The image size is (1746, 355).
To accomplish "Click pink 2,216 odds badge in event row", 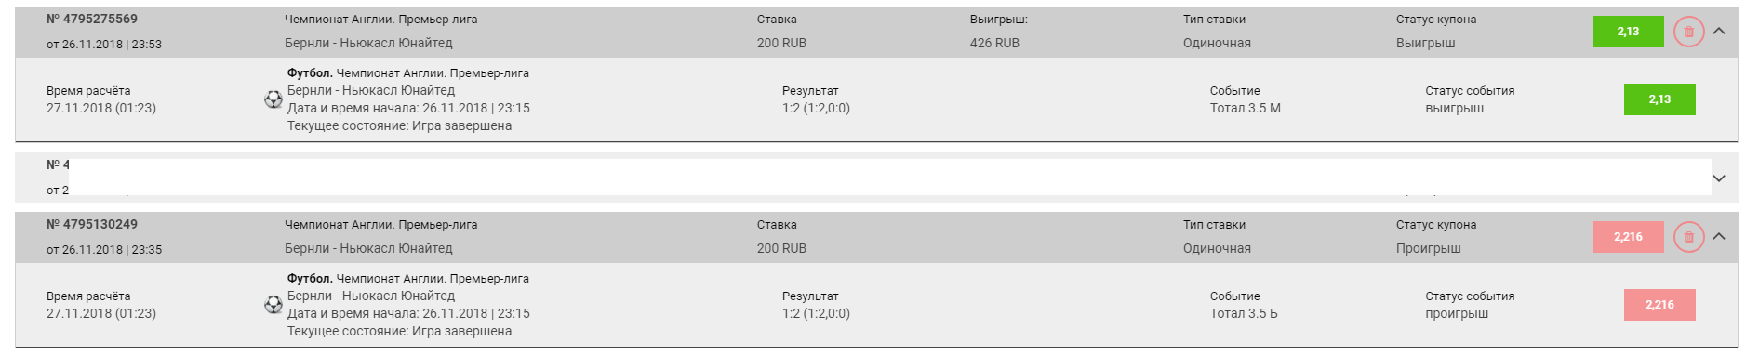I will [1659, 305].
